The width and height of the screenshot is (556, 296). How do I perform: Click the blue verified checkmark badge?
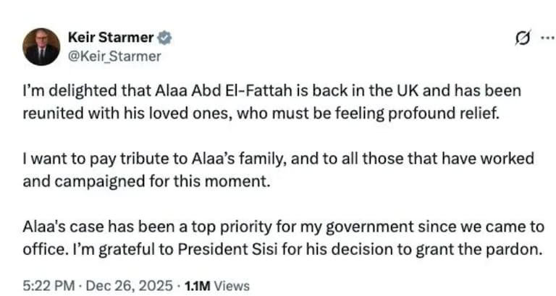[165, 37]
